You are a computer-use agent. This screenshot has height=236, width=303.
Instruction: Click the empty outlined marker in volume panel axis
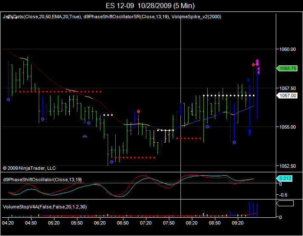(x=285, y=203)
